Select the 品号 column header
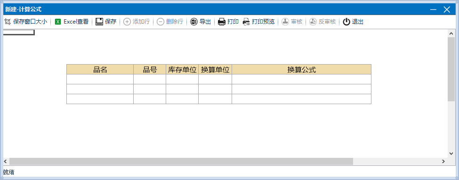Screen dimensions: 459x180 pos(150,69)
